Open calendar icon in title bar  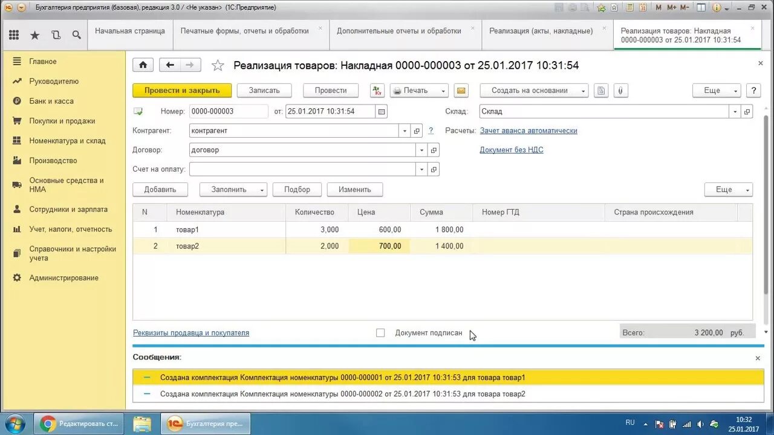pyautogui.click(x=643, y=7)
